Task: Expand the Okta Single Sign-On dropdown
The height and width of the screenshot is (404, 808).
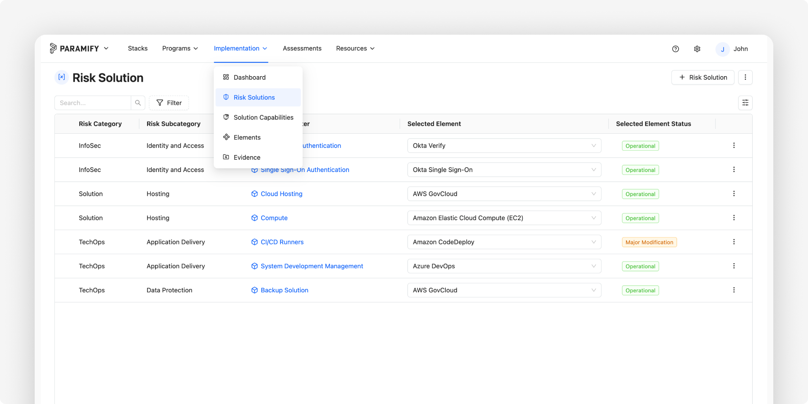Action: 504,170
